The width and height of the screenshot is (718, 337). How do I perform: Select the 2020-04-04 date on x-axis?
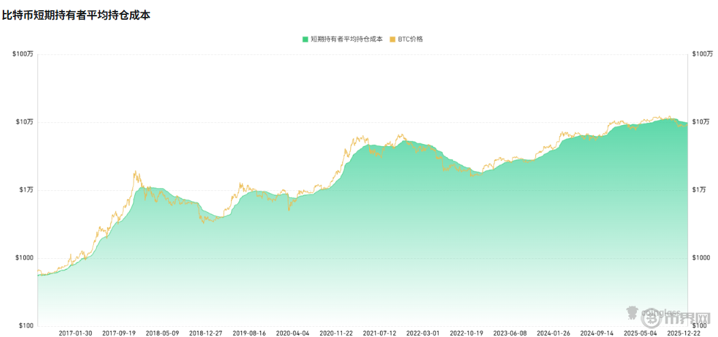tap(293, 333)
